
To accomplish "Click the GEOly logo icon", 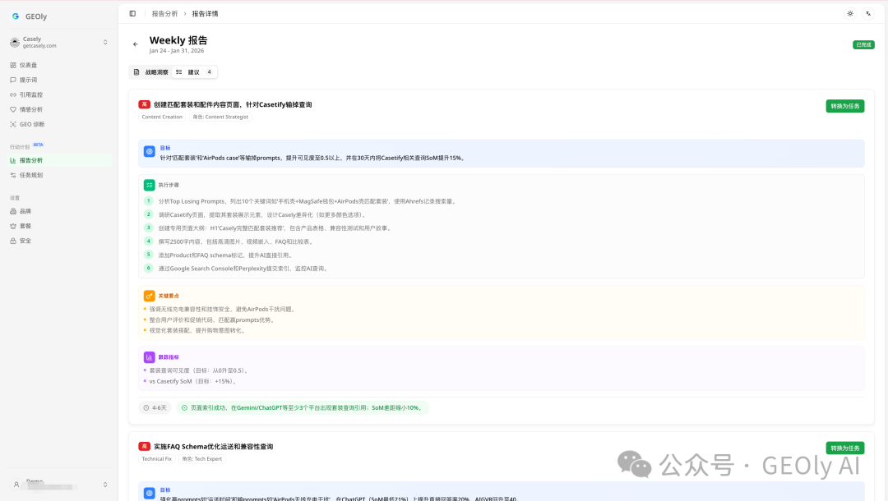I will tap(16, 16).
